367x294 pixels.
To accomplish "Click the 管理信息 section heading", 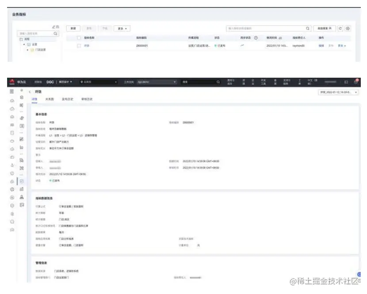I will [41, 263].
